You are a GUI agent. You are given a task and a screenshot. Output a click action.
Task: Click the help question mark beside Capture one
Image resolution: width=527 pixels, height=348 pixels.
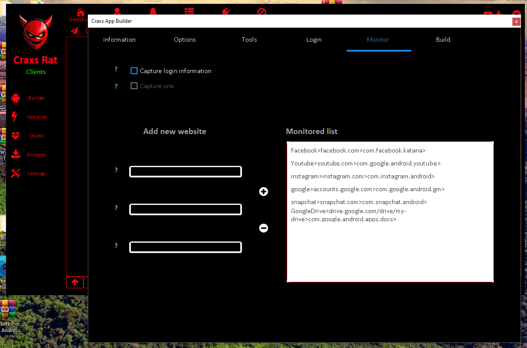(x=116, y=86)
